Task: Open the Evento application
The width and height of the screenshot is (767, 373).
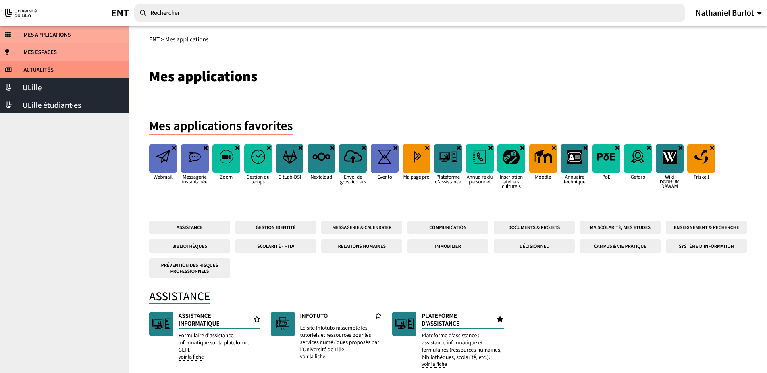Action: coord(385,159)
